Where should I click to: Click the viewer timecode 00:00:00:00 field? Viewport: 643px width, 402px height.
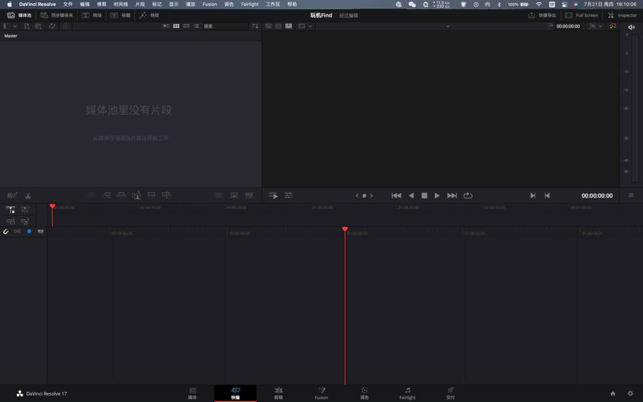568,26
